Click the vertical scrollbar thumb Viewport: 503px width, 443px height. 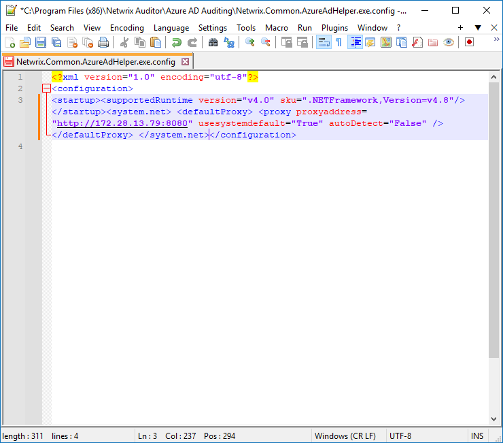pyautogui.click(x=493, y=220)
